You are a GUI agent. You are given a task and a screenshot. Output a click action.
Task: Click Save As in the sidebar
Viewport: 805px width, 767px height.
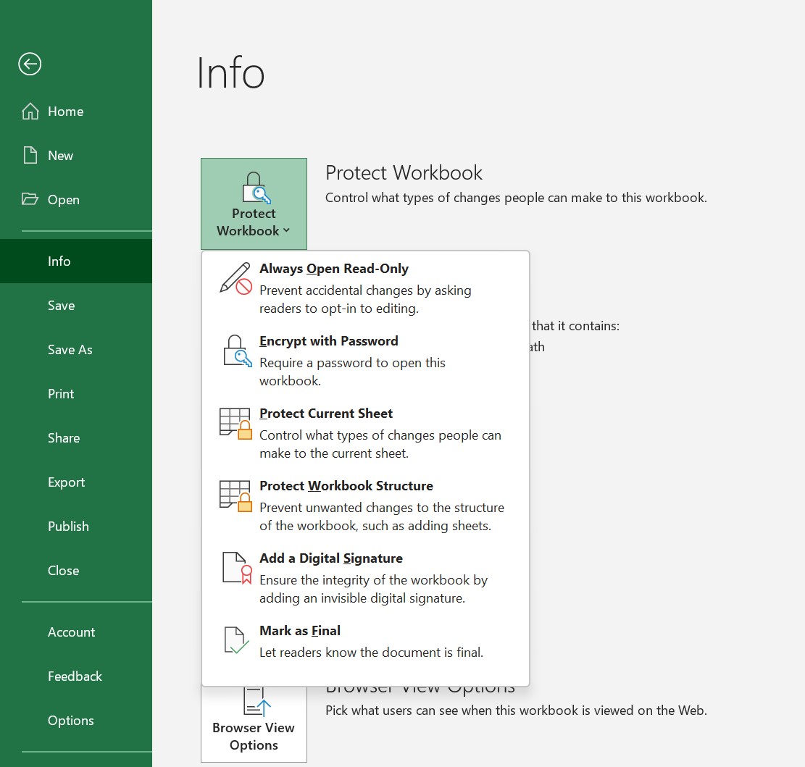pos(70,349)
